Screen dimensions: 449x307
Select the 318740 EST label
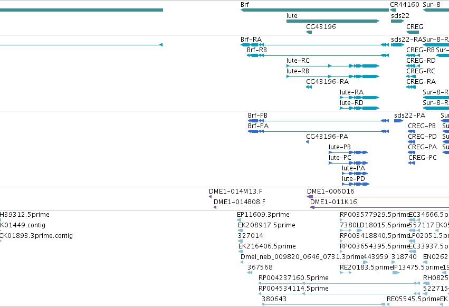point(404,257)
